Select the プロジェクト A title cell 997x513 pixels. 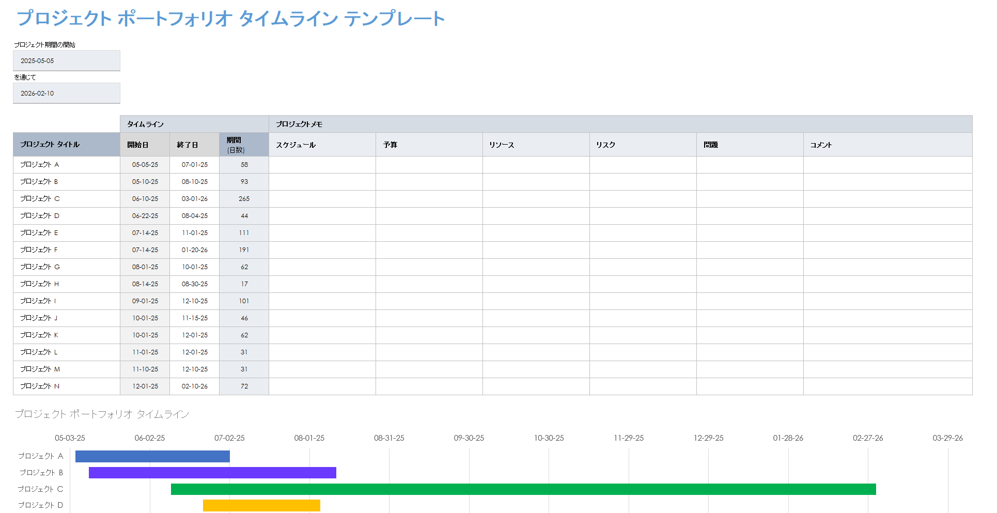pos(67,165)
